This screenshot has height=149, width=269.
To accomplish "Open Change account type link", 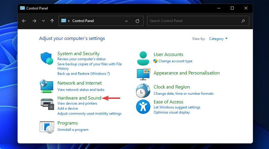I will (x=175, y=61).
